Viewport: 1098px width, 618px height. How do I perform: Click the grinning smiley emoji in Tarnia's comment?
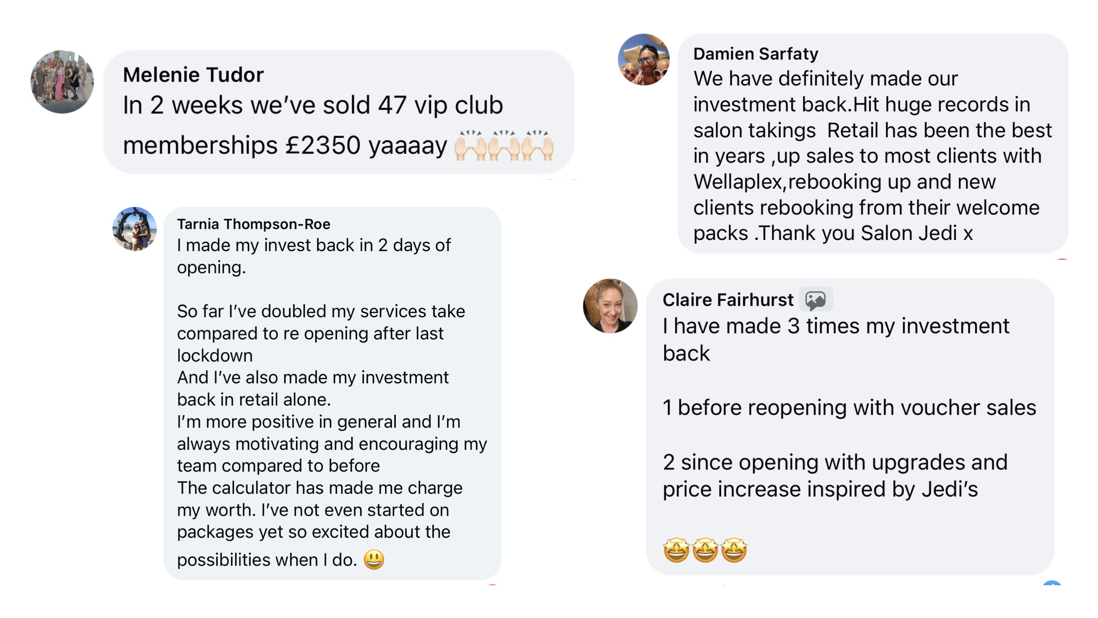(x=374, y=560)
